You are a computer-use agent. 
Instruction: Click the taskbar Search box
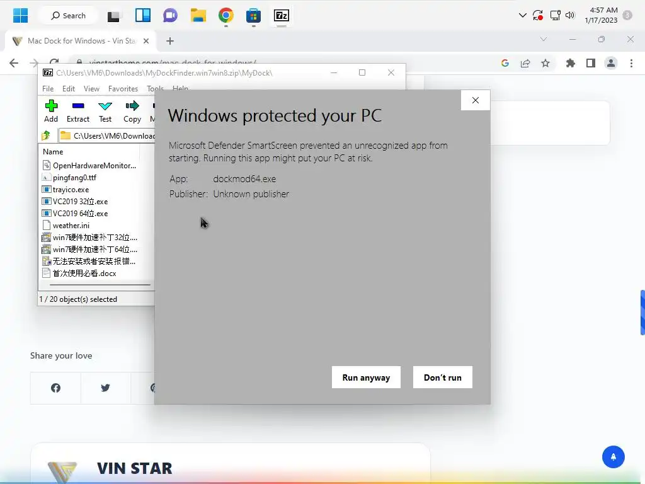[68, 16]
